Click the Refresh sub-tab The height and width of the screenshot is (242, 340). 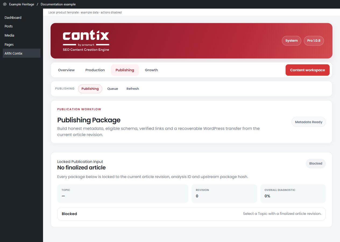pyautogui.click(x=133, y=89)
